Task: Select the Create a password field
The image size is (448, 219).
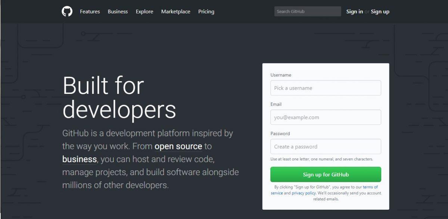Action: (325, 146)
